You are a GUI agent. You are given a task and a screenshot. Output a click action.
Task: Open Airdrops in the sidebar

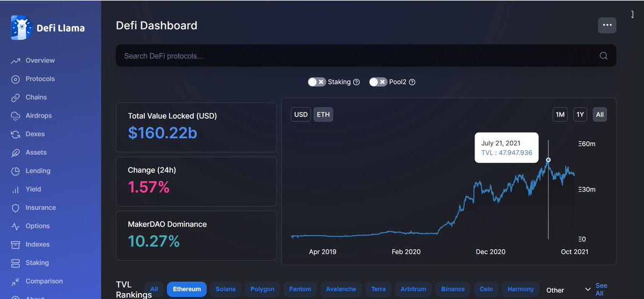tap(39, 116)
